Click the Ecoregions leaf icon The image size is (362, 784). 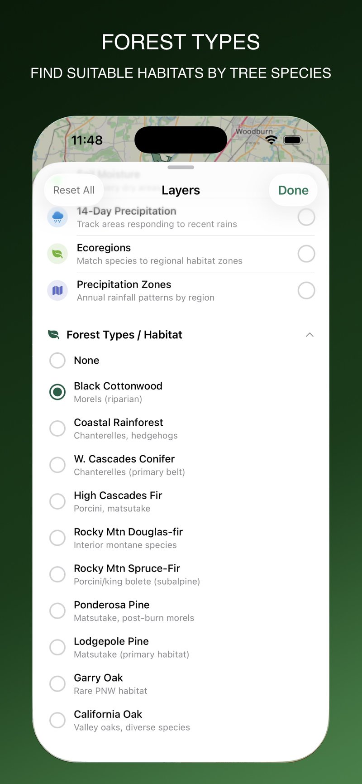click(57, 254)
